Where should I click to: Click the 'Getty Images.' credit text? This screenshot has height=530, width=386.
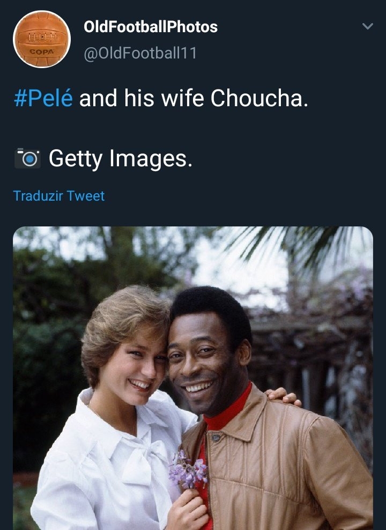point(120,158)
